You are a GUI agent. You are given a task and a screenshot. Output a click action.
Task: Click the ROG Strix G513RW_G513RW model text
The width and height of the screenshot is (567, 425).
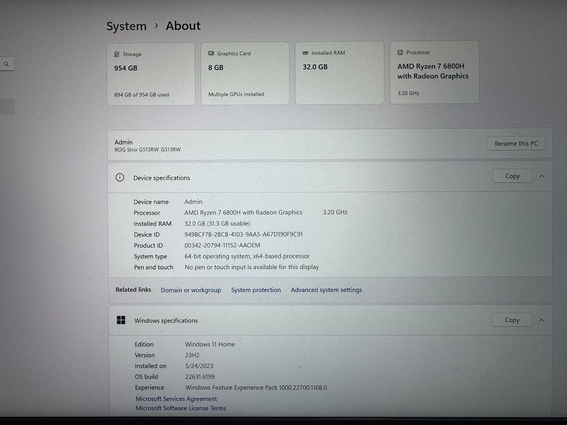click(x=148, y=149)
